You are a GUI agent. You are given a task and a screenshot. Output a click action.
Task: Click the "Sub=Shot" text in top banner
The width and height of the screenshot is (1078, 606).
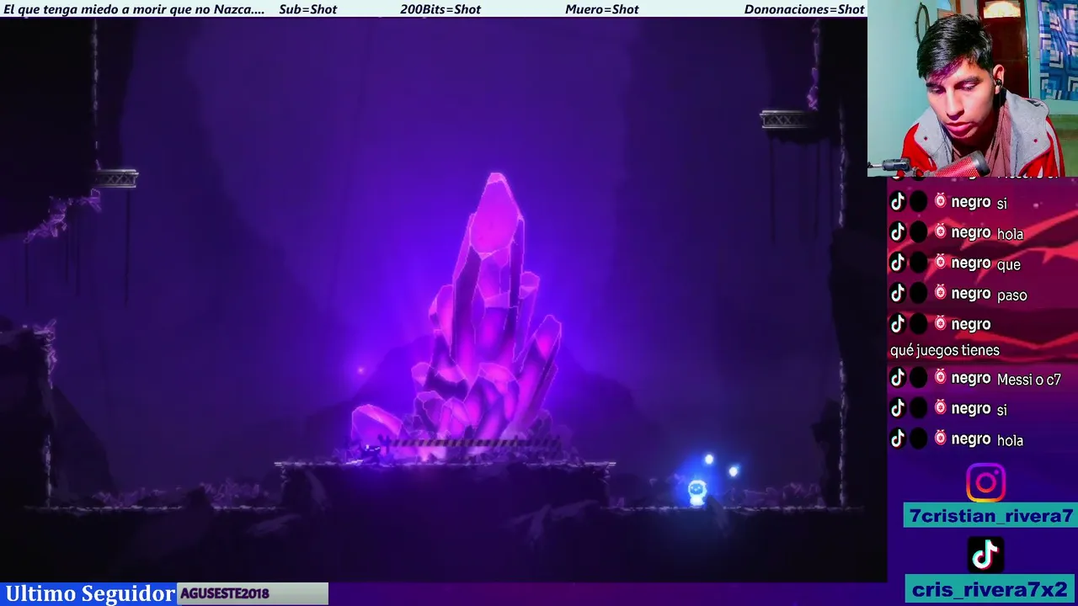point(307,9)
